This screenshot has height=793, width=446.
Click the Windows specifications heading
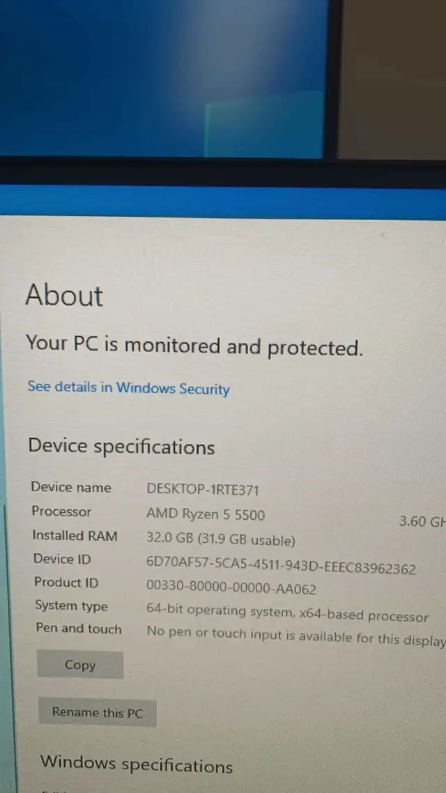pyautogui.click(x=137, y=764)
